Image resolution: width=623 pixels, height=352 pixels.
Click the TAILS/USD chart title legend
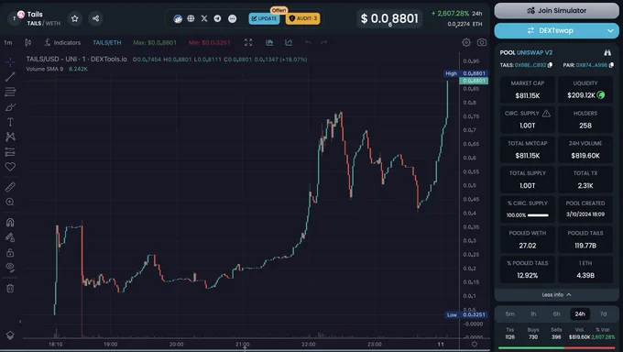(x=76, y=59)
